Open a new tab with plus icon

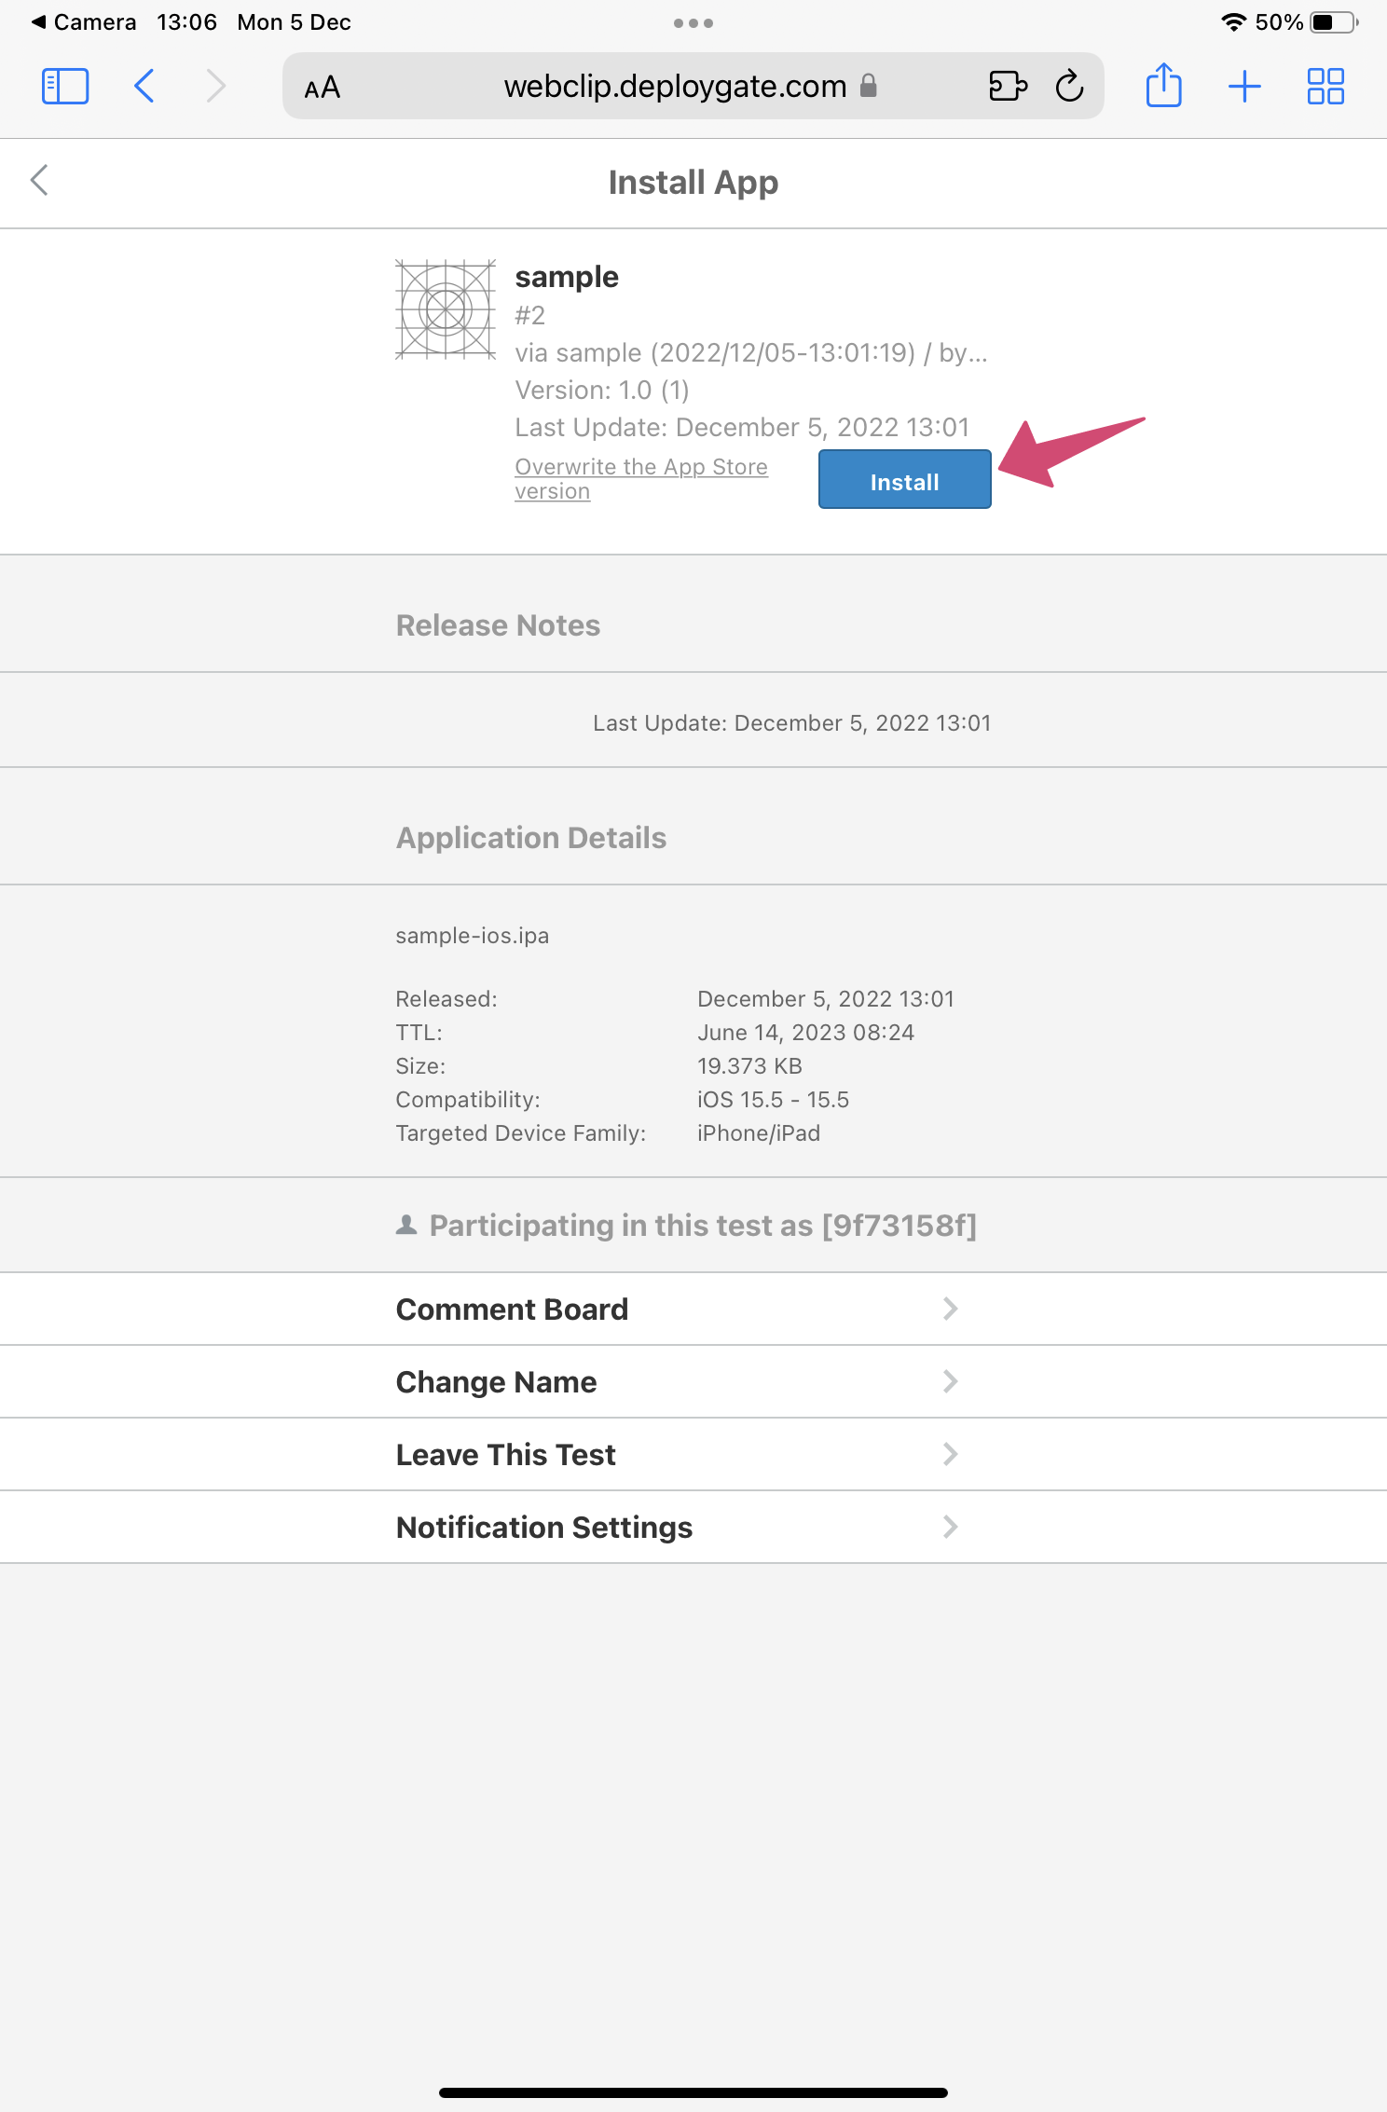click(1244, 87)
